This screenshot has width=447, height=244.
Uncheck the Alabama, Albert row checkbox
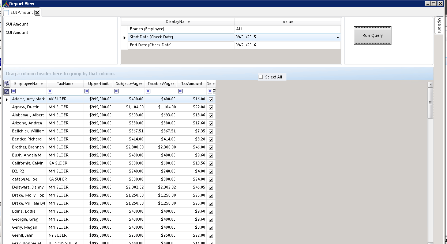pos(211,115)
